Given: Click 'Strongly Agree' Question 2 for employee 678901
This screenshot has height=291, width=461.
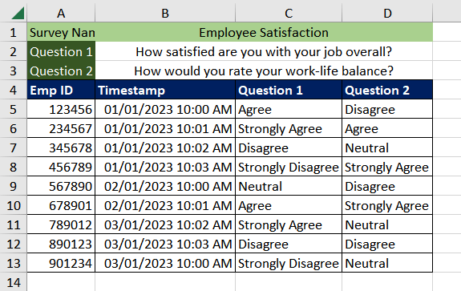Looking at the screenshot, I should tap(387, 205).
